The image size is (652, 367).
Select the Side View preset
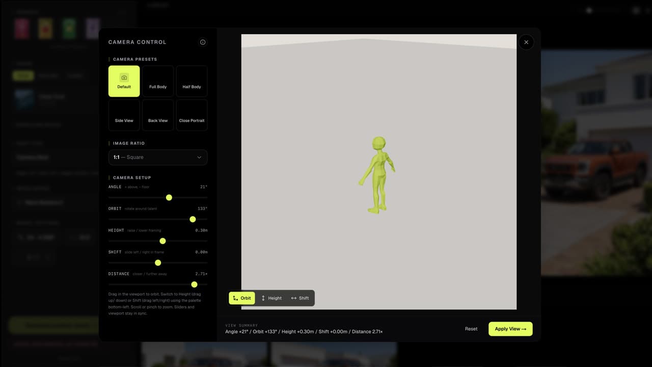click(x=124, y=115)
